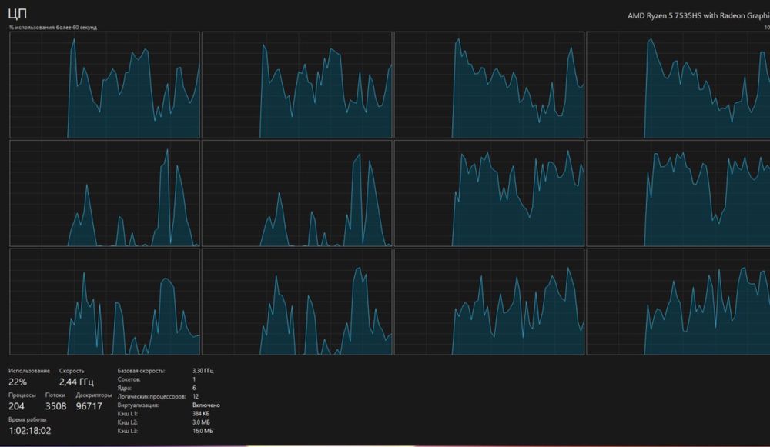Screen dimensions: 770x447
Task: Click the second graph in middle row
Action: click(297, 193)
